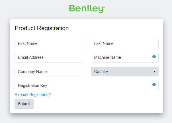Viewport: 172px width, 123px height.
Task: Click the 'Machine Name' placeholder label
Action: point(107,57)
